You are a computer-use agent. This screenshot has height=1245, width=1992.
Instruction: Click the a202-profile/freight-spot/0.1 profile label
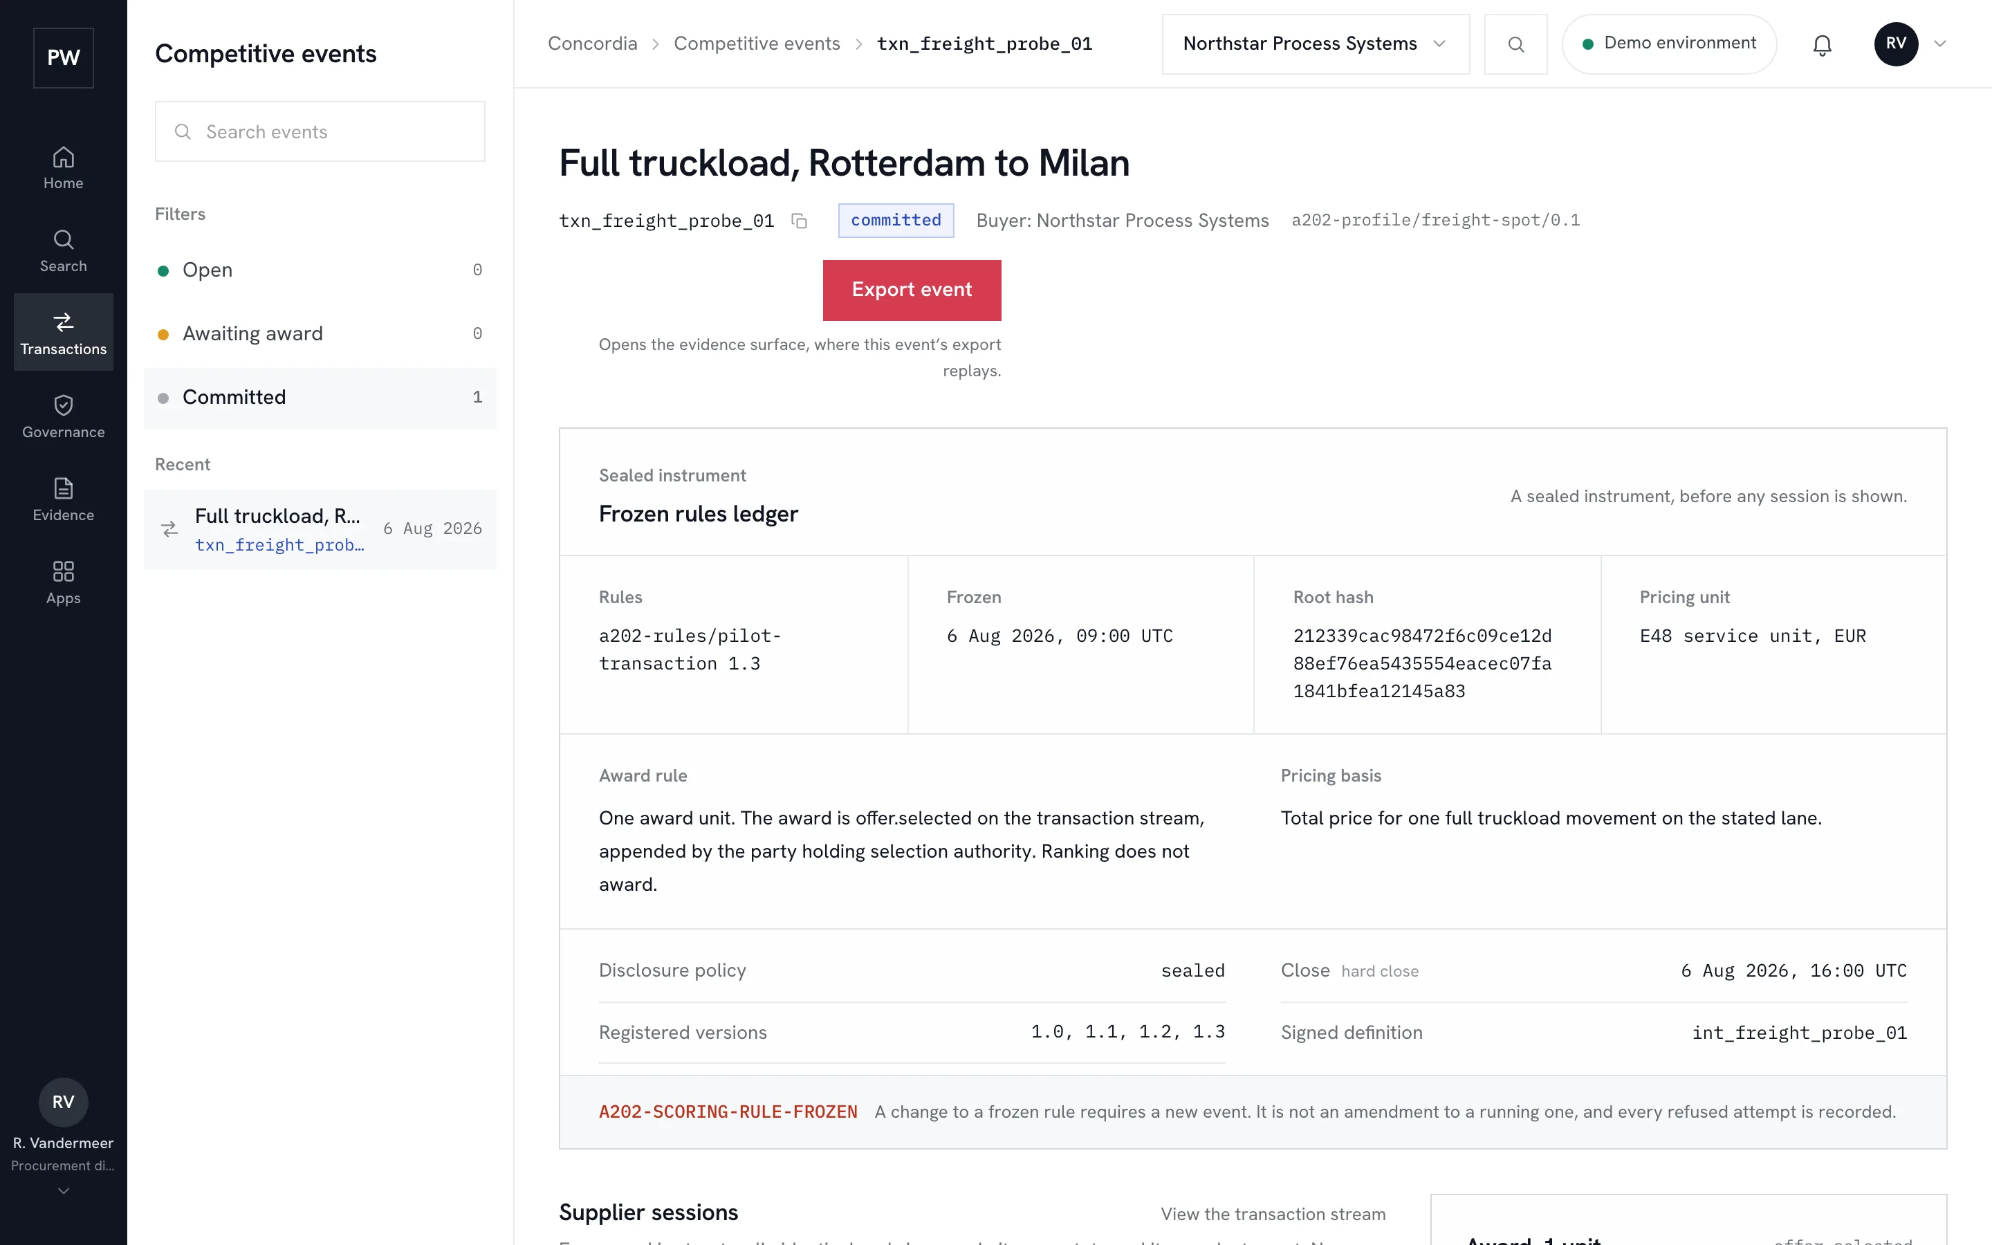coord(1436,221)
